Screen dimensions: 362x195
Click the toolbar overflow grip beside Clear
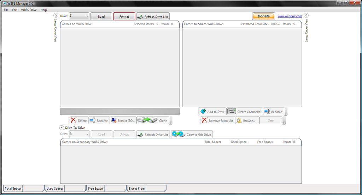click(284, 120)
